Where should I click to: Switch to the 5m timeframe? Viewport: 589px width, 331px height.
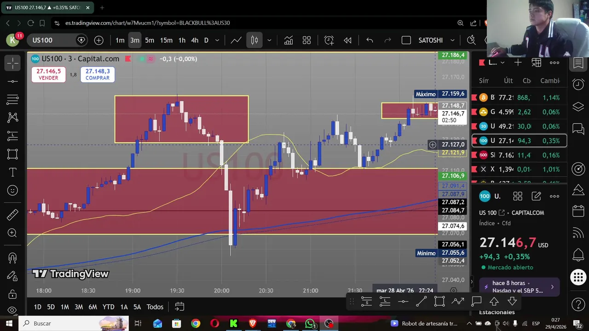point(150,40)
